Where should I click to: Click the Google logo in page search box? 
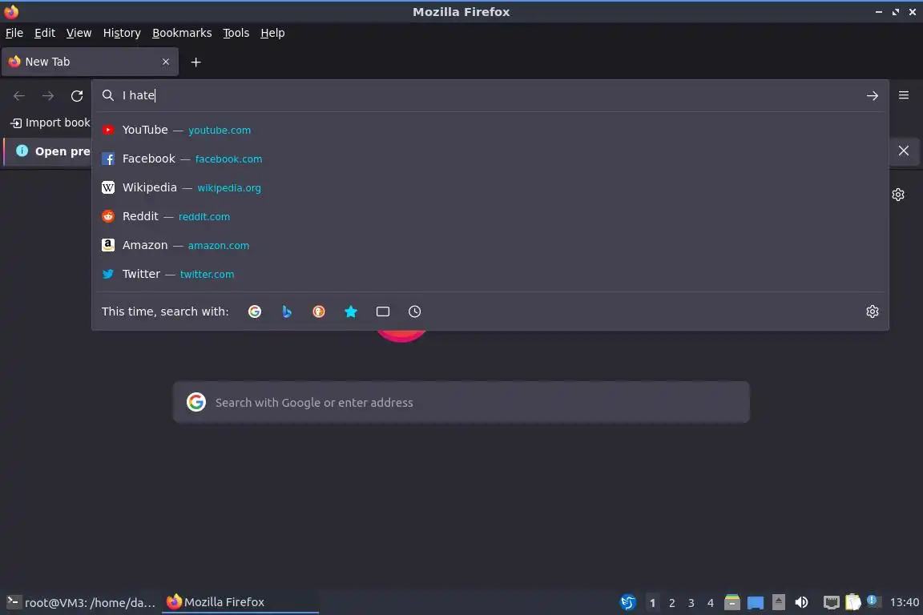click(x=196, y=402)
